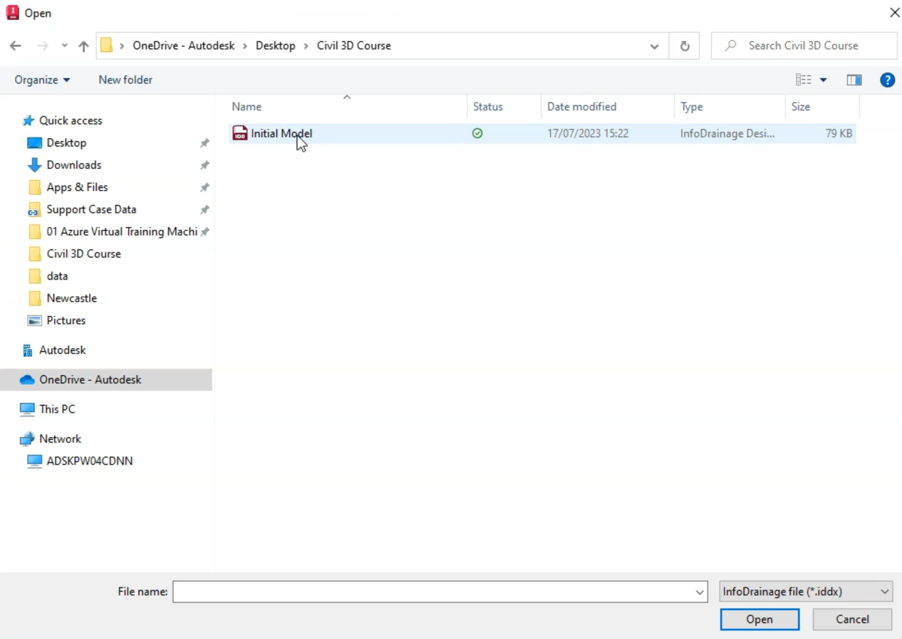Go back using the Back arrow
Screen dimensions: 902x639
(x=15, y=45)
